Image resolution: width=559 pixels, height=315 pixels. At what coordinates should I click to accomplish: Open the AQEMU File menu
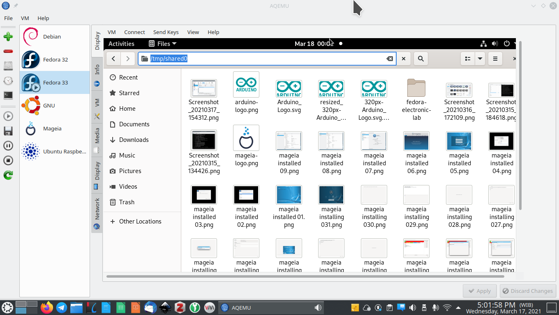click(x=8, y=18)
